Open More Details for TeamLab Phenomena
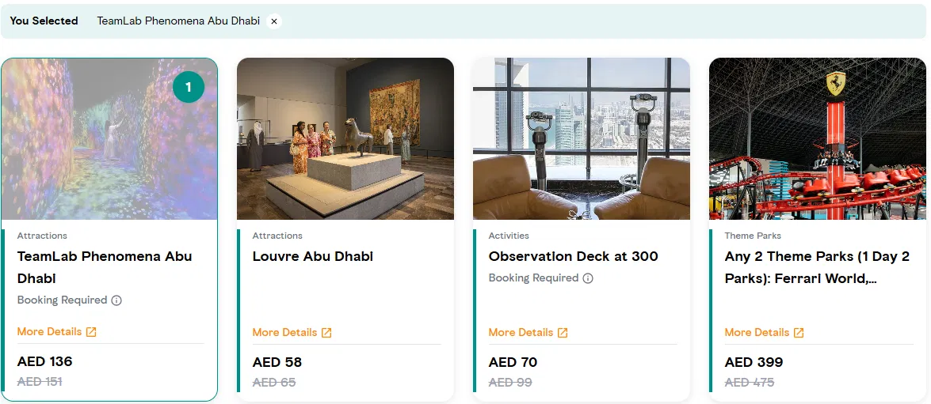Image resolution: width=931 pixels, height=404 pixels. point(49,332)
